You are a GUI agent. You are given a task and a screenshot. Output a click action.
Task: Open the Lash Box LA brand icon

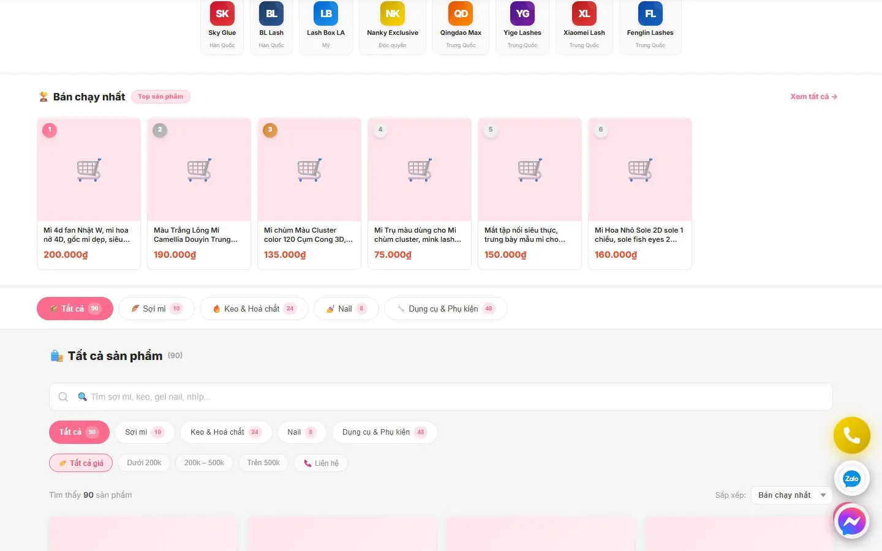coord(326,13)
